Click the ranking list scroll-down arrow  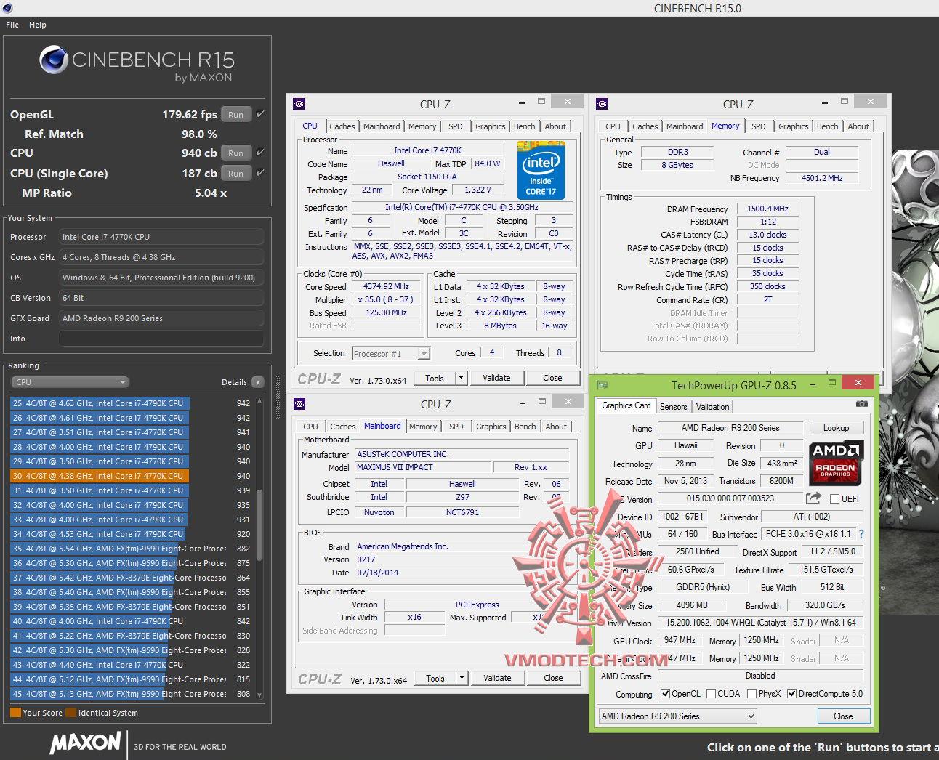(x=259, y=695)
